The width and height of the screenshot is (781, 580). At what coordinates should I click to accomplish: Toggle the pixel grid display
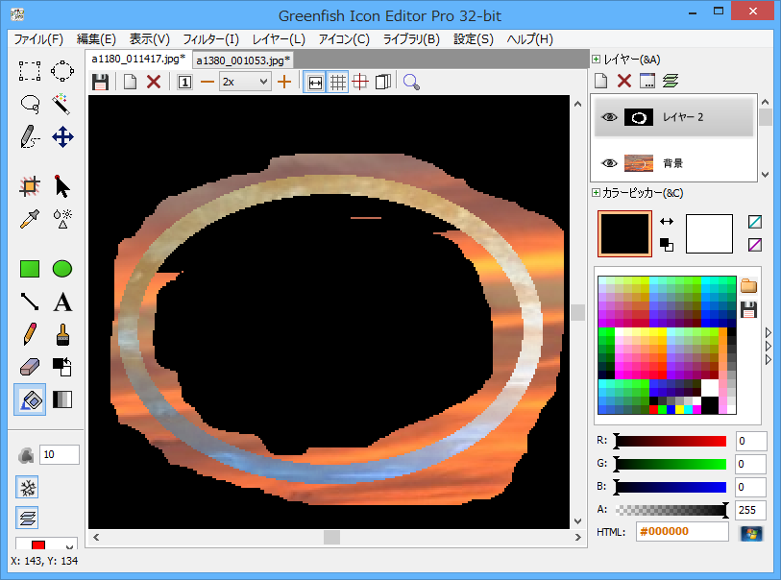[x=337, y=83]
